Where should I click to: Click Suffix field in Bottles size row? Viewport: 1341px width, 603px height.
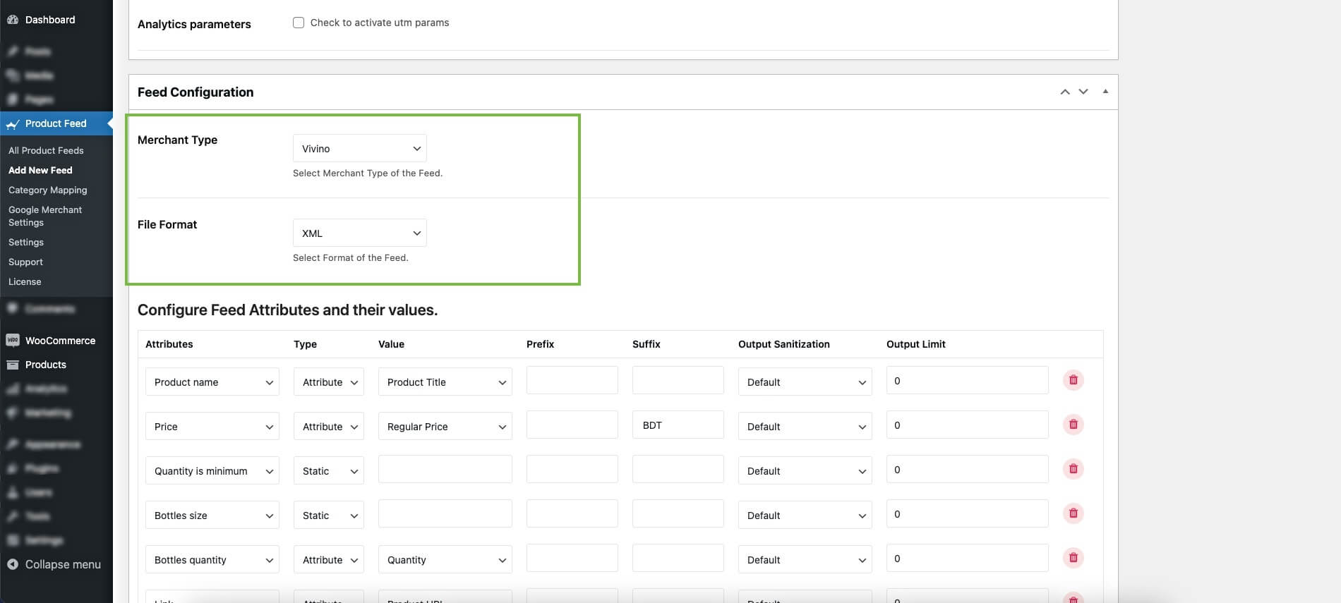678,513
